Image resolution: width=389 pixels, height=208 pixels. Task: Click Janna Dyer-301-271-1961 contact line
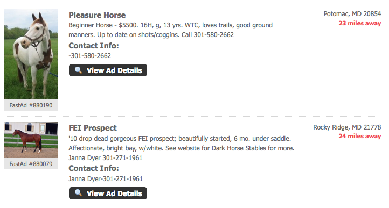[x=106, y=179]
